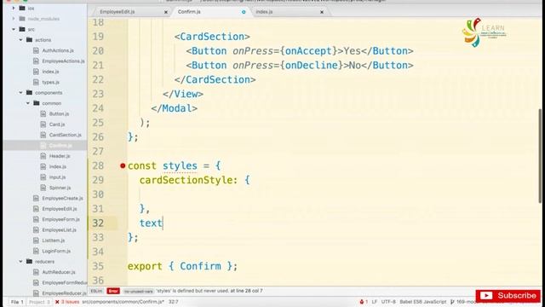Image resolution: width=545 pixels, height=307 pixels.
Task: Click the red lint error dot on line 28
Action: [123, 165]
